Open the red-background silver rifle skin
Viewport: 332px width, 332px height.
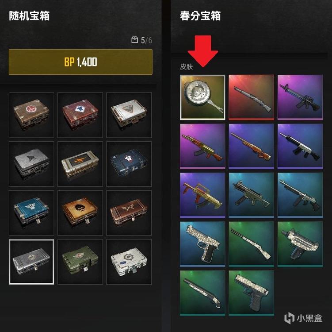[x=252, y=97]
